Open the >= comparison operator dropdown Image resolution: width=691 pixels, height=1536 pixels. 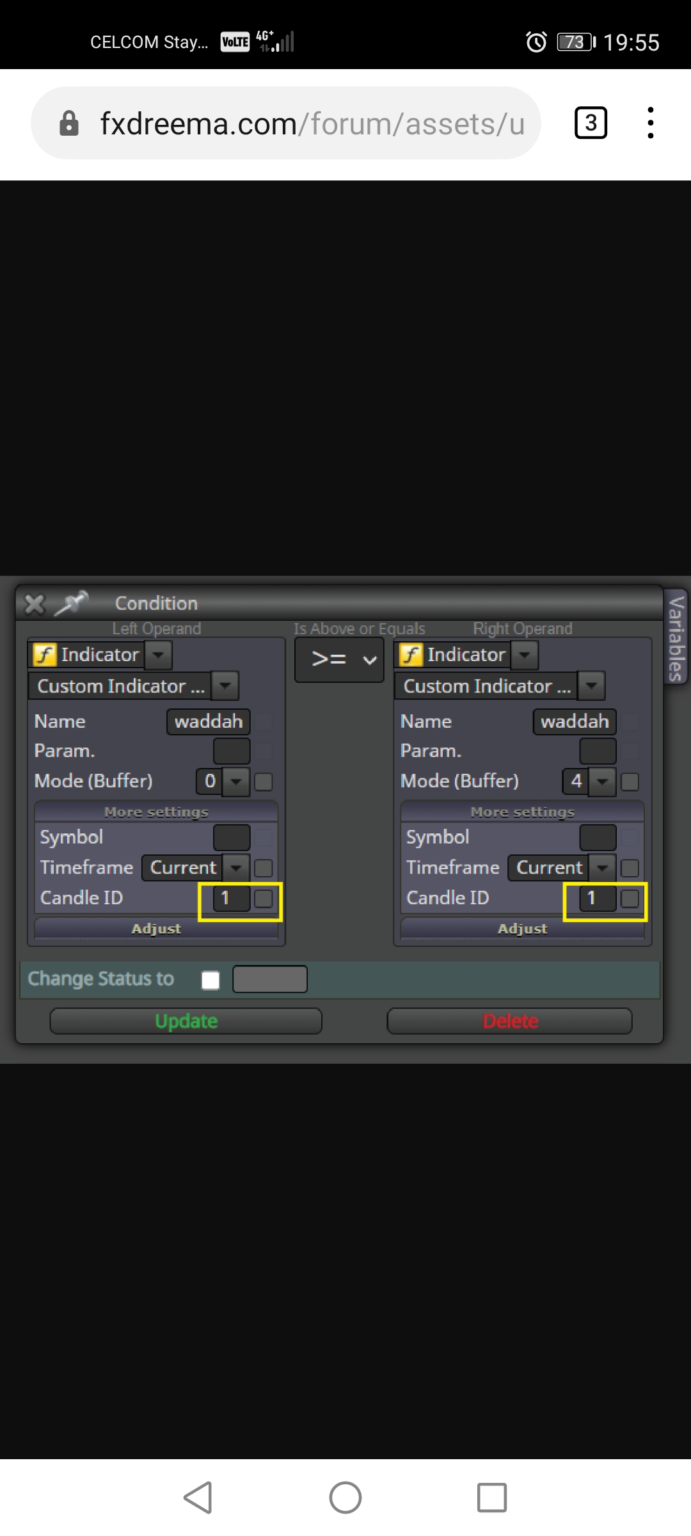click(x=339, y=659)
